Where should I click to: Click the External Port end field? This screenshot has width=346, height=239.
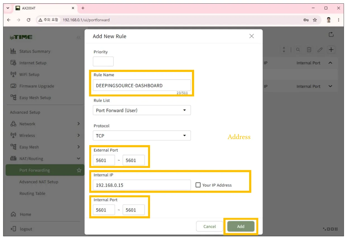(x=134, y=160)
